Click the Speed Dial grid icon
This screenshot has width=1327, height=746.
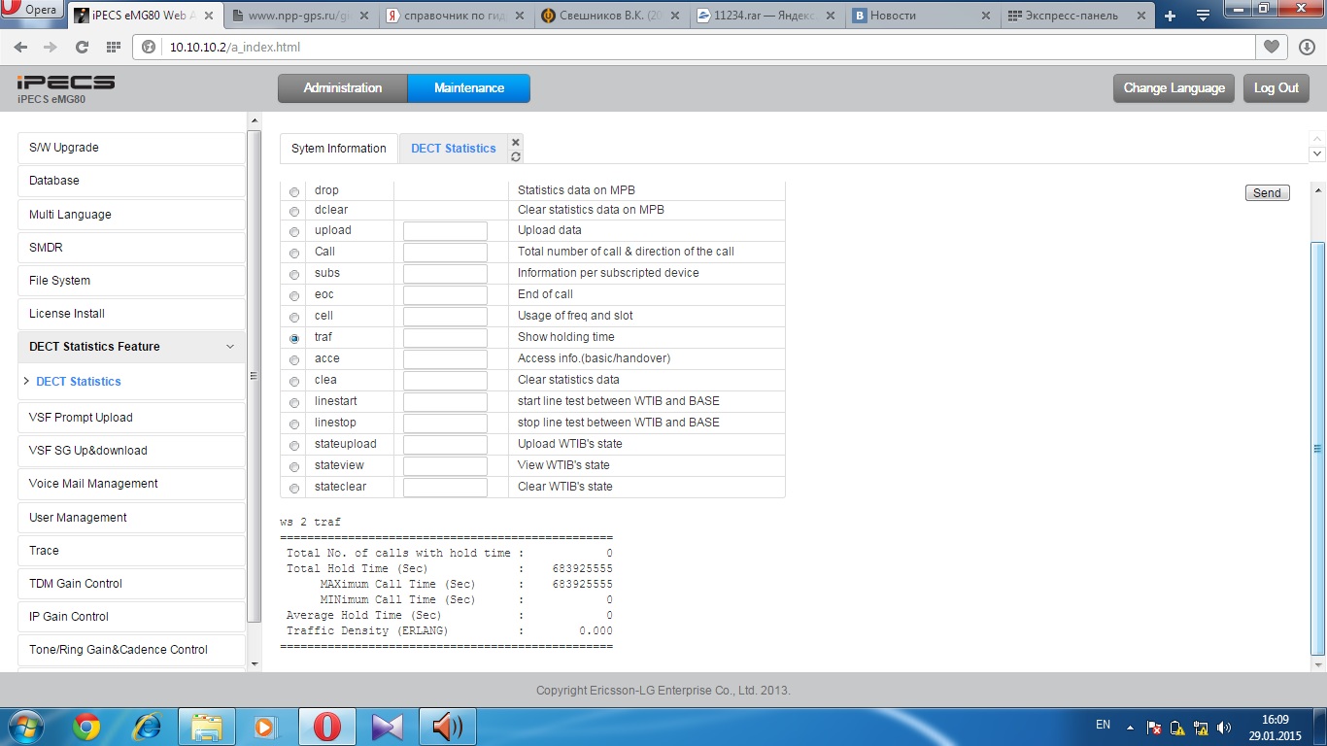[x=113, y=47]
